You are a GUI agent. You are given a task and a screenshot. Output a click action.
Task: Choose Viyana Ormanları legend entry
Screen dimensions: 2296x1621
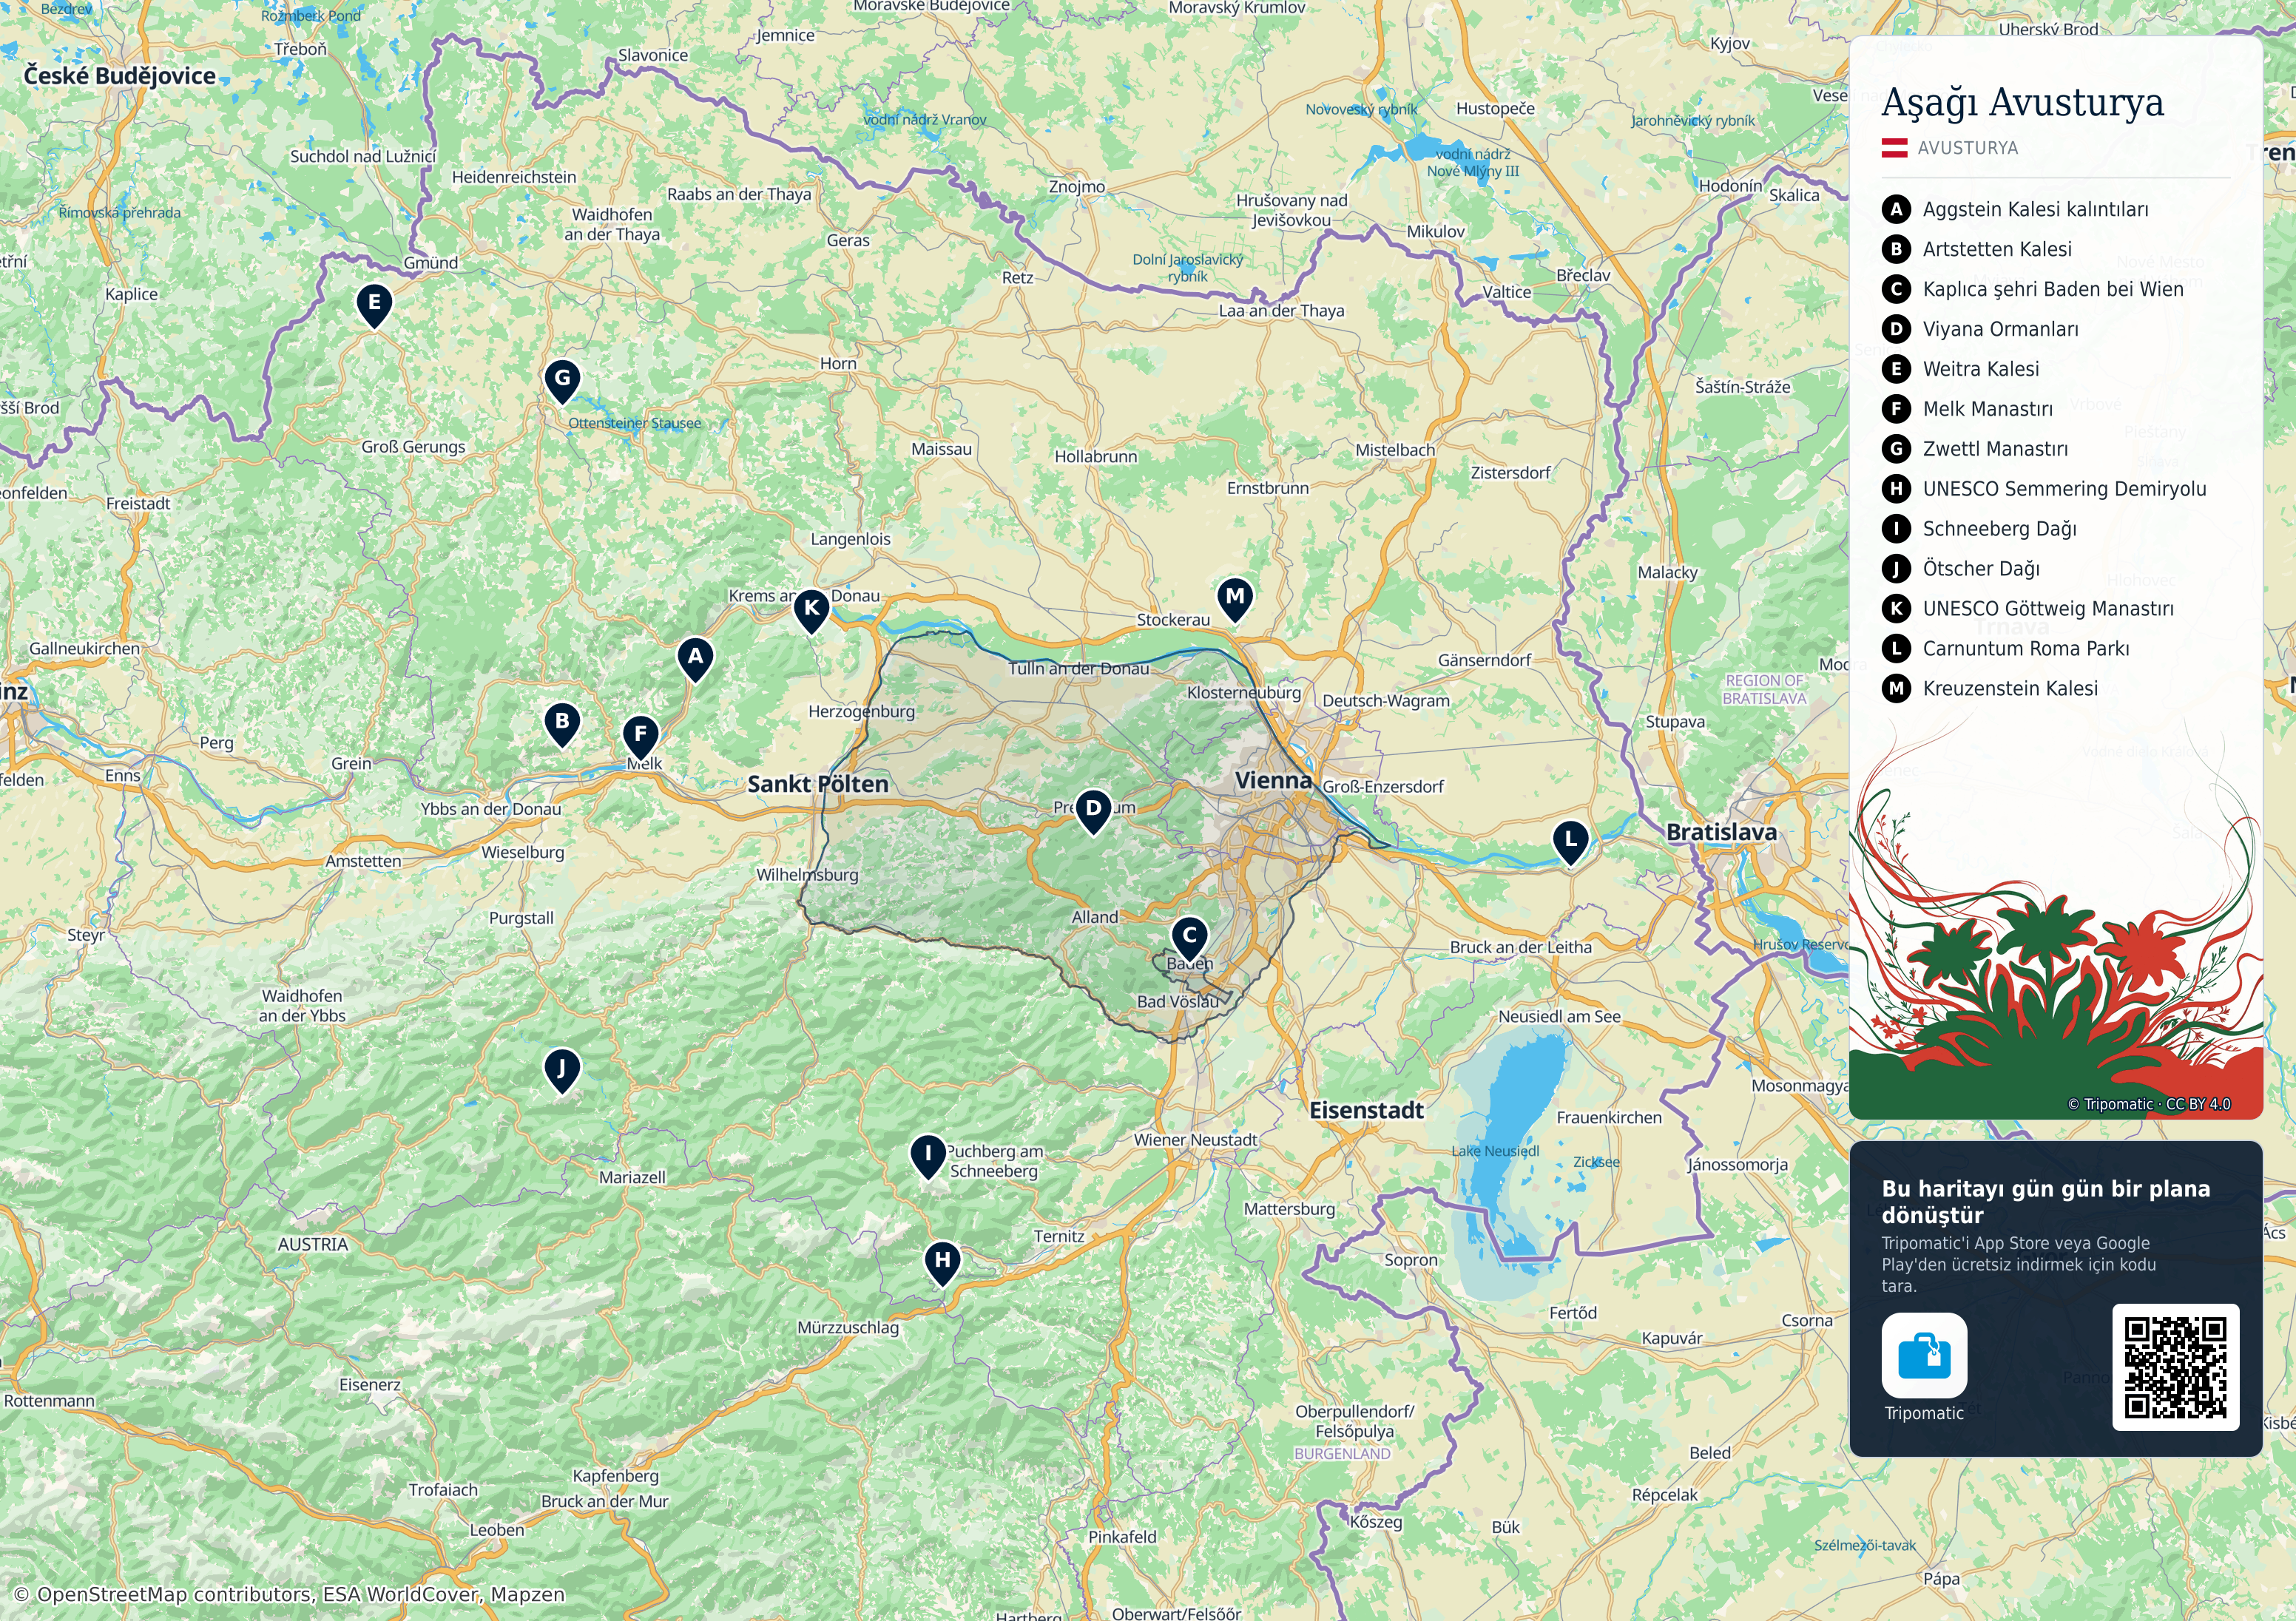tap(2000, 329)
